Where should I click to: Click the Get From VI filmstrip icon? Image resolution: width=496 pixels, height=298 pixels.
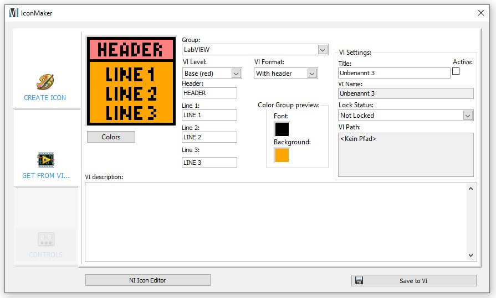(45, 160)
